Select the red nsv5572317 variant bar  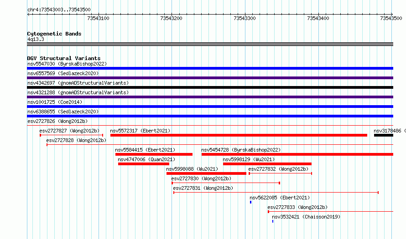pyautogui.click(x=239, y=135)
